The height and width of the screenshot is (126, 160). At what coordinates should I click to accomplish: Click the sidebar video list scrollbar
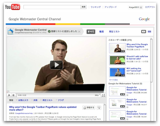[151, 61]
